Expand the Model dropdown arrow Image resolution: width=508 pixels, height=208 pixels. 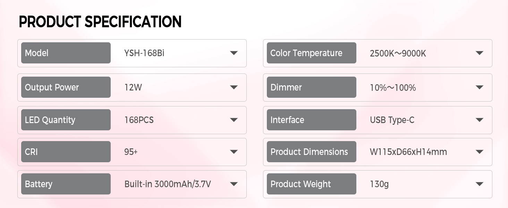tap(234, 53)
